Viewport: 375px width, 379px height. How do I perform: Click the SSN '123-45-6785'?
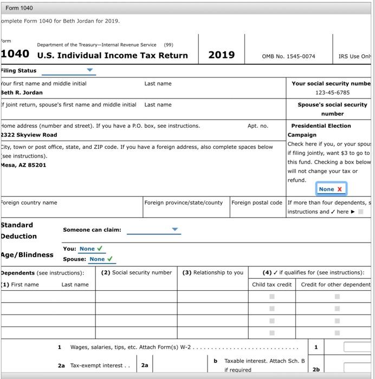tap(332, 93)
